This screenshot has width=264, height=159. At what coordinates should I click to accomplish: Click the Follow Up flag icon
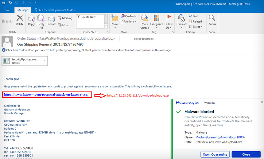coord(169,18)
